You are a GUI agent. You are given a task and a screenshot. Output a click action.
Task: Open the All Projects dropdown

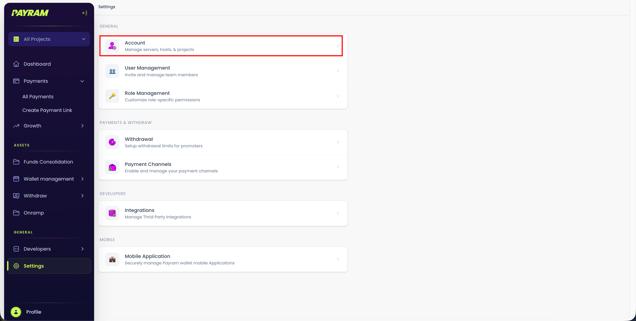pos(49,39)
